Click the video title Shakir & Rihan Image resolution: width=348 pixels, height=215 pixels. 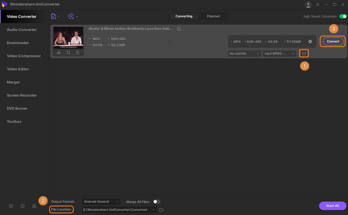[130, 29]
